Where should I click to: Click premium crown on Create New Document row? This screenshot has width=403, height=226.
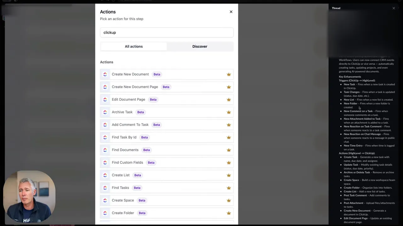pyautogui.click(x=229, y=74)
